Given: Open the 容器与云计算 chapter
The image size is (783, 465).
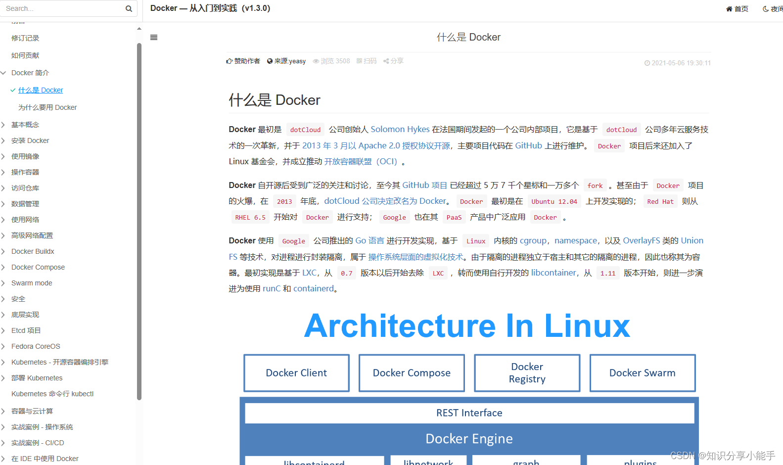Looking at the screenshot, I should tap(32, 411).
